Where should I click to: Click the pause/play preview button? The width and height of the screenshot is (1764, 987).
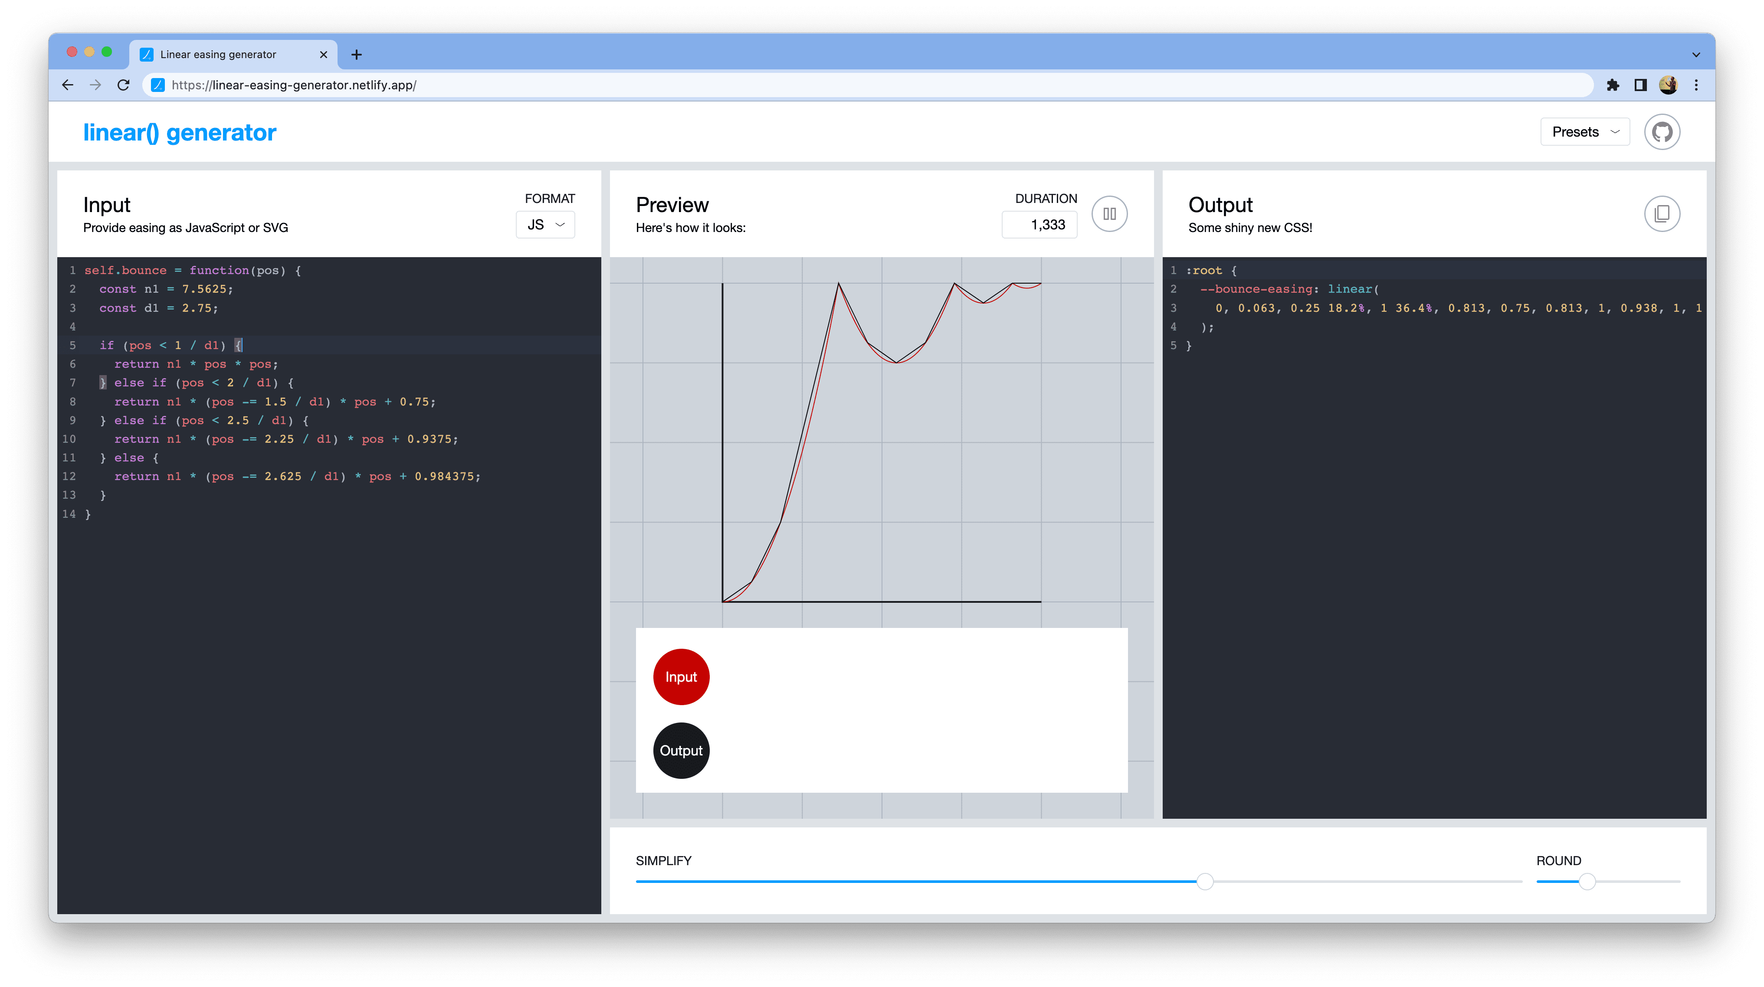pyautogui.click(x=1110, y=213)
